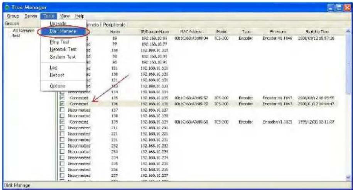Screen dimensions: 353x190
Task: Click the server name 101 cell
Action: pos(115,68)
